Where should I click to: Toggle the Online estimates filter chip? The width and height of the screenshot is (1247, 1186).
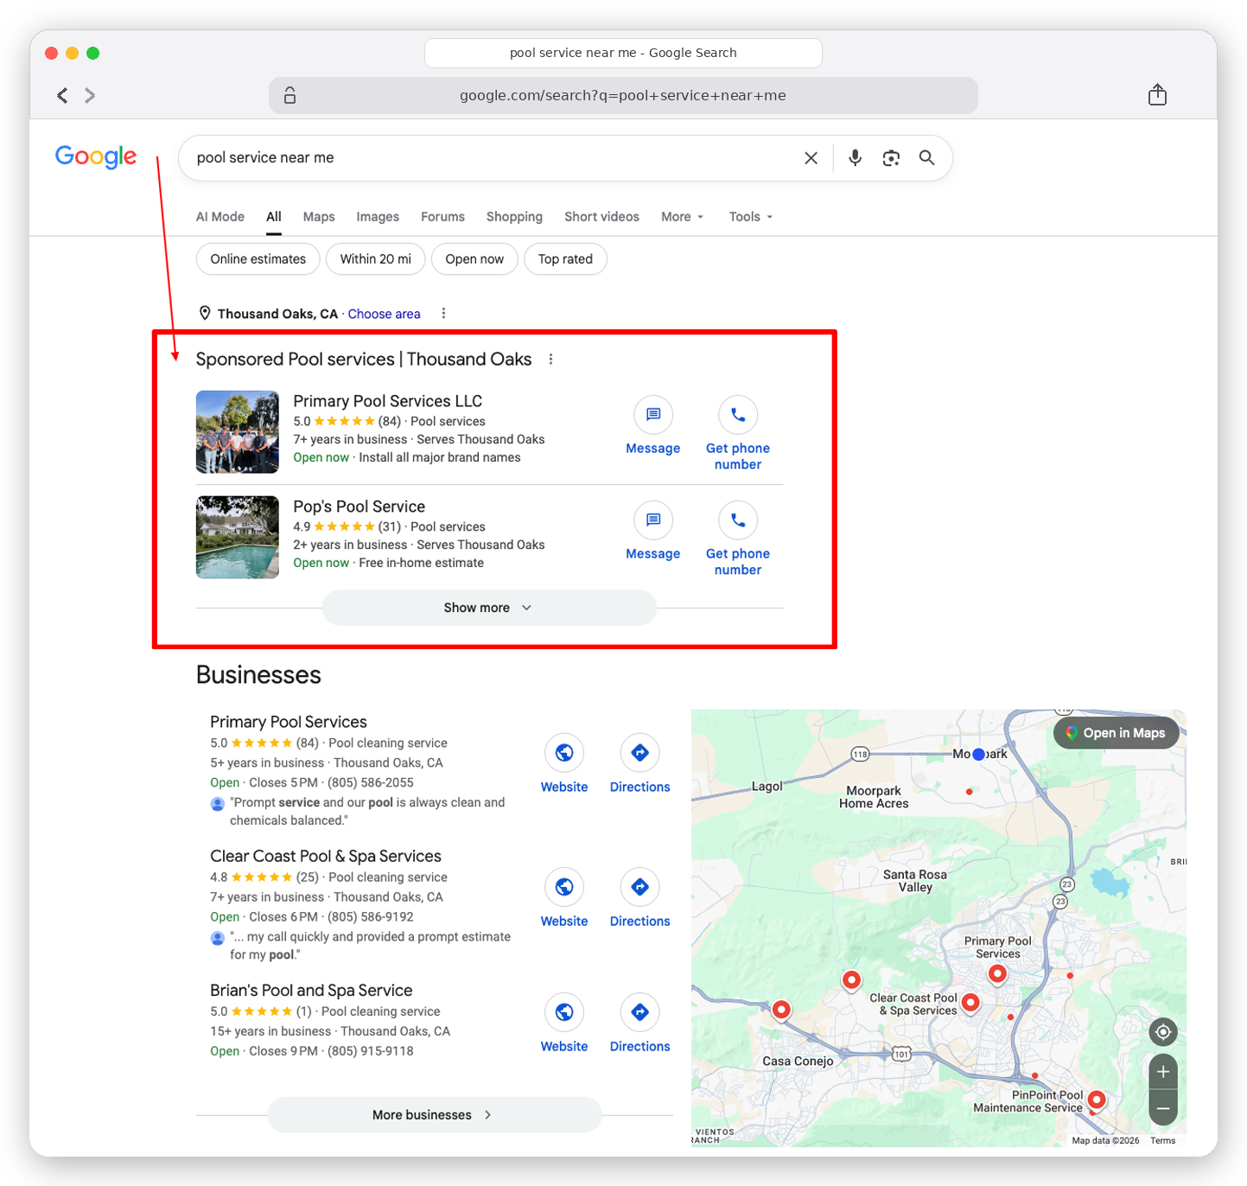pos(258,258)
